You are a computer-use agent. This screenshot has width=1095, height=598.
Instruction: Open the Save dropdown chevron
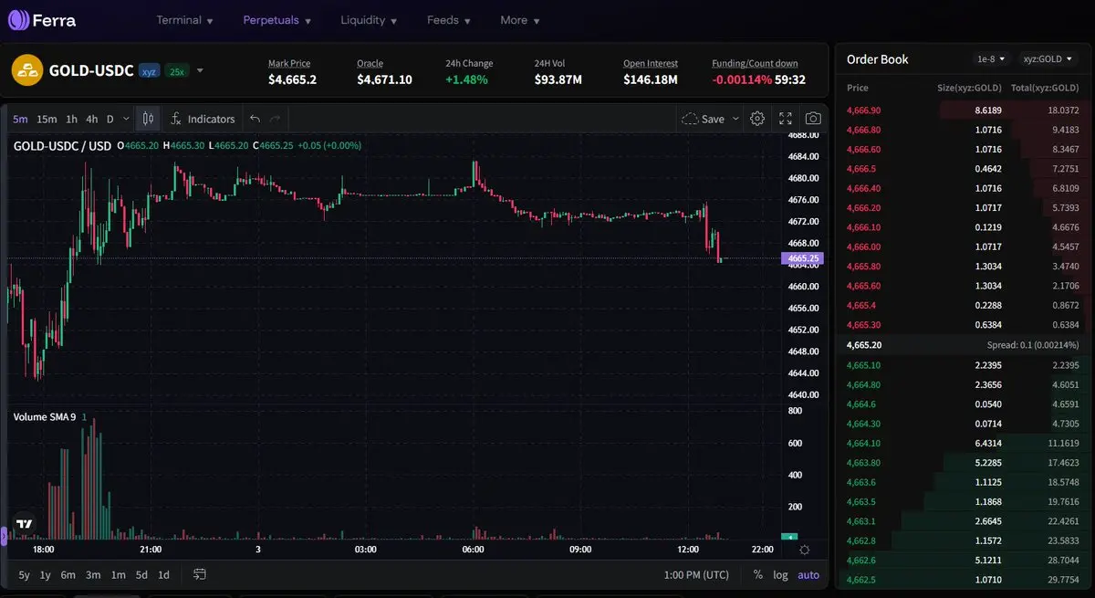tap(736, 119)
